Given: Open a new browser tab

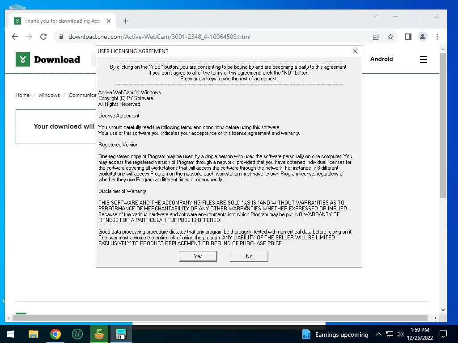Looking at the screenshot, I should pyautogui.click(x=126, y=21).
